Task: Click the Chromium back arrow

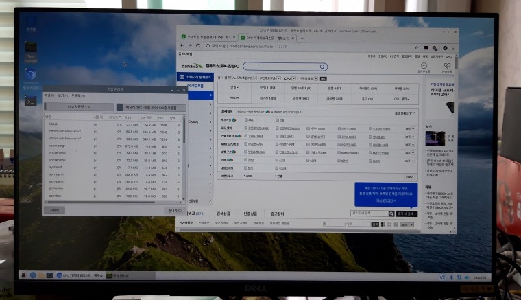Action: tap(182, 46)
